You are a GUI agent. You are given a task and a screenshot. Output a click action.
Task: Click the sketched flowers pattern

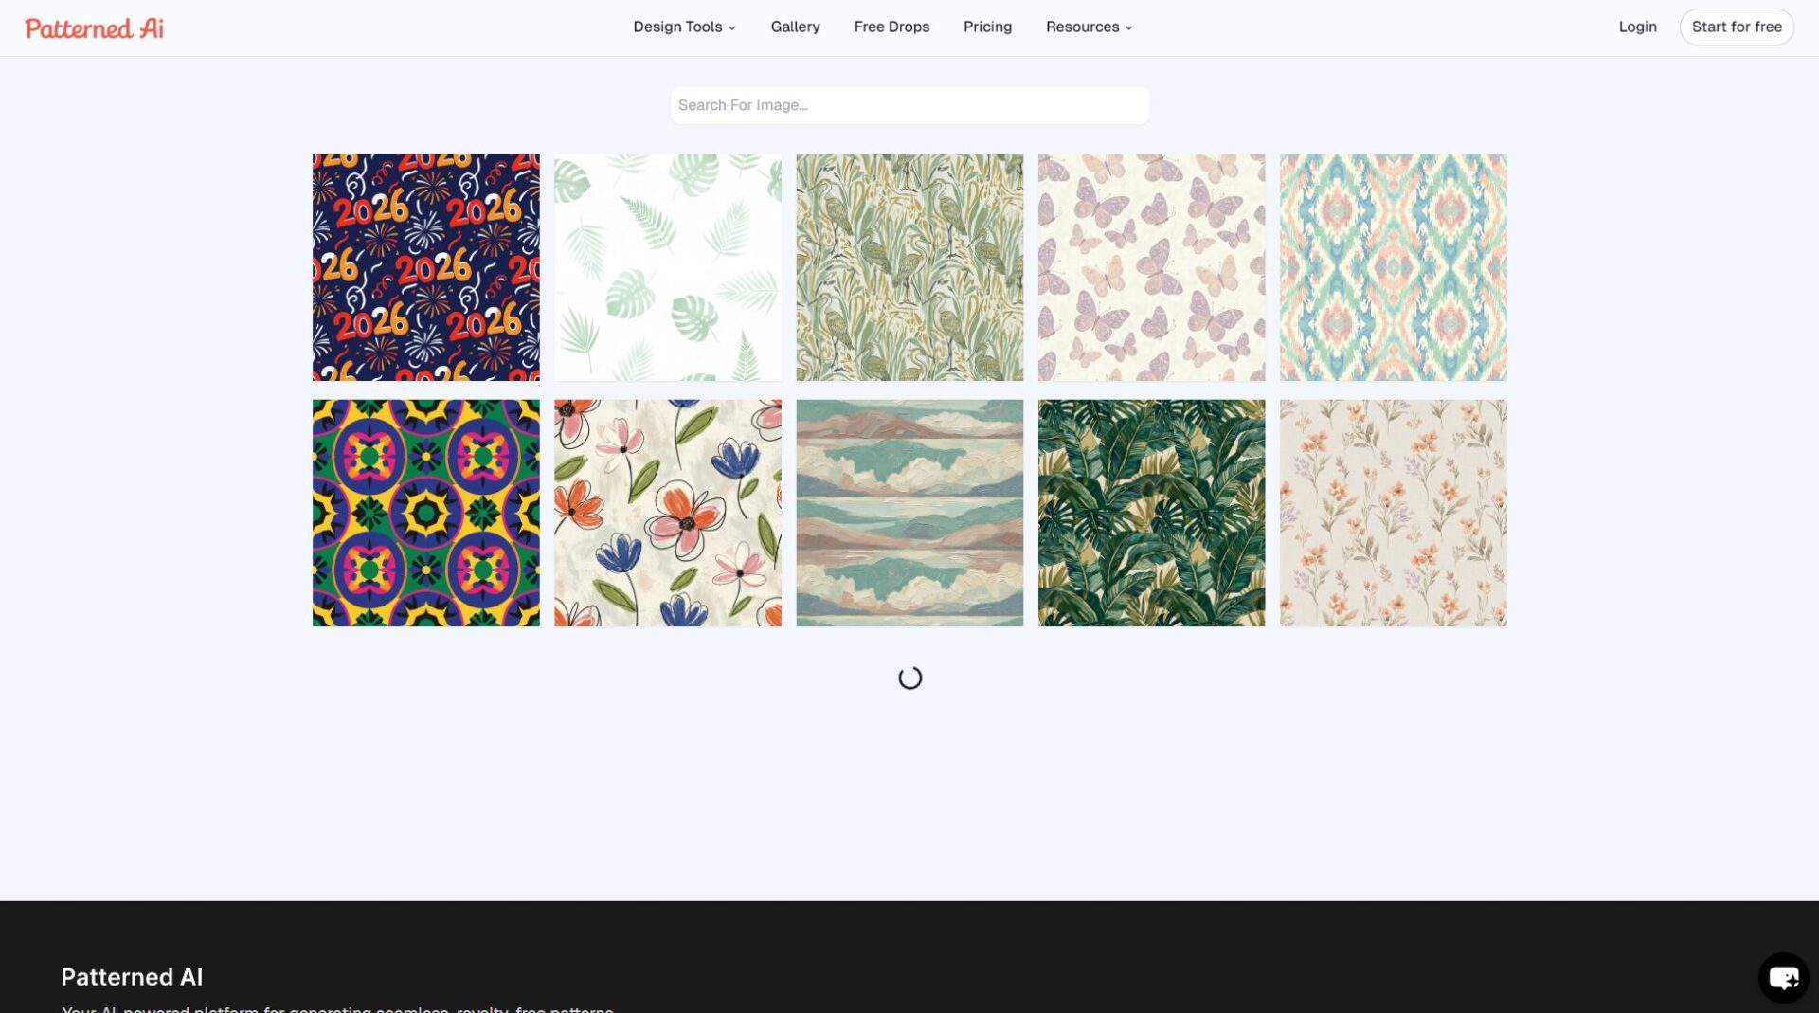point(667,513)
